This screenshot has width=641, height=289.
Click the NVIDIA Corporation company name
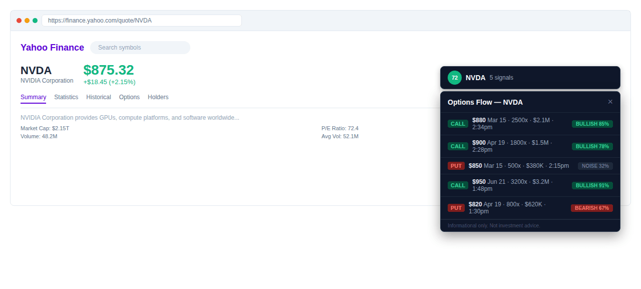pos(47,81)
